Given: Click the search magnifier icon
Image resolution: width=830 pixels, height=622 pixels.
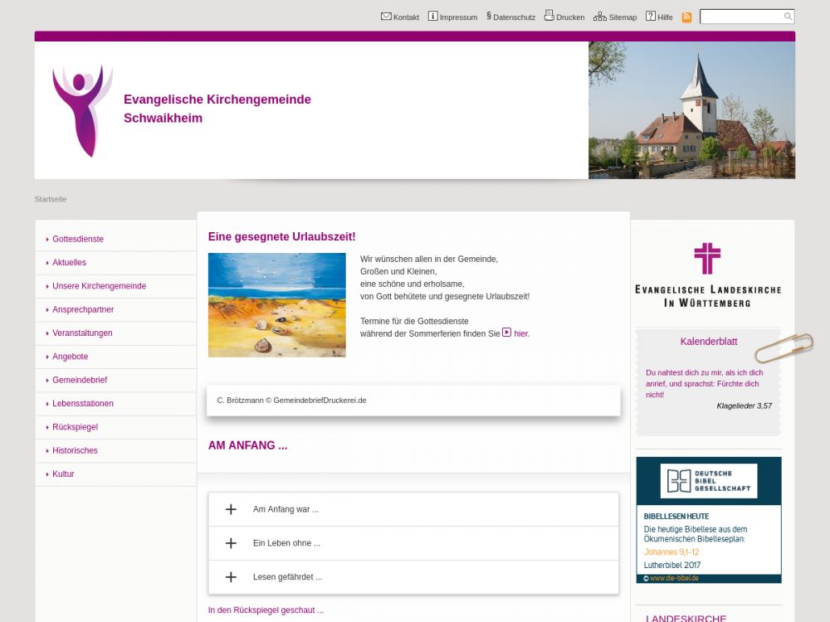Looking at the screenshot, I should click(x=788, y=17).
